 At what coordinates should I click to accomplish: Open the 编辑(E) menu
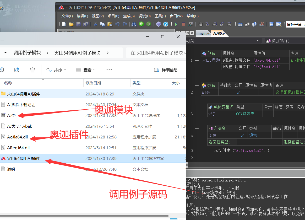82,16
